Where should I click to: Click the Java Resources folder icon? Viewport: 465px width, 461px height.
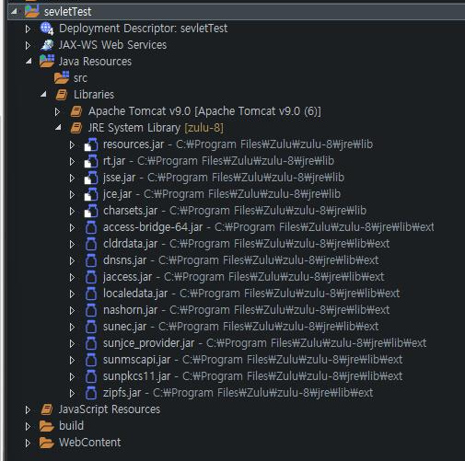(47, 61)
